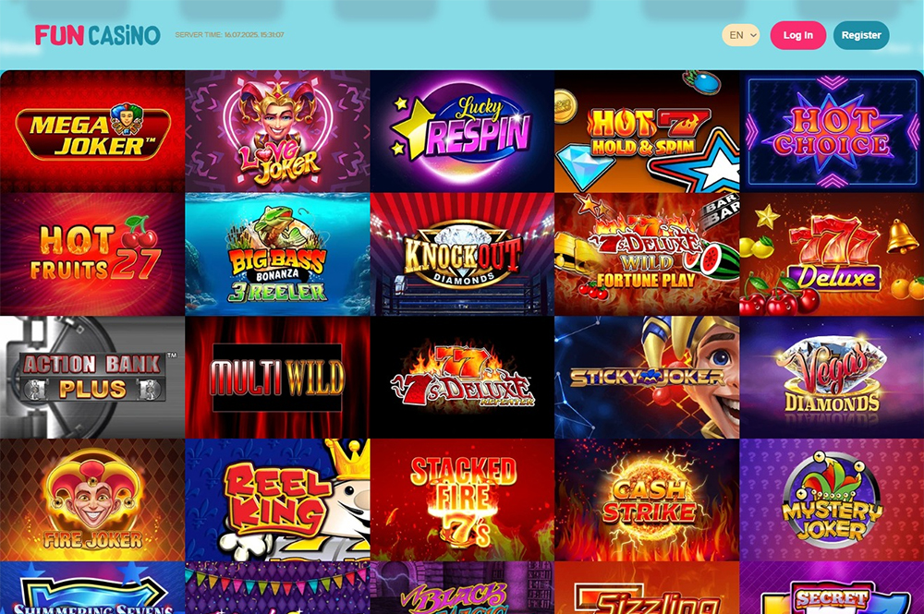Viewport: 924px width, 614px height.
Task: Open the Vegas Diamonds game
Action: point(832,378)
